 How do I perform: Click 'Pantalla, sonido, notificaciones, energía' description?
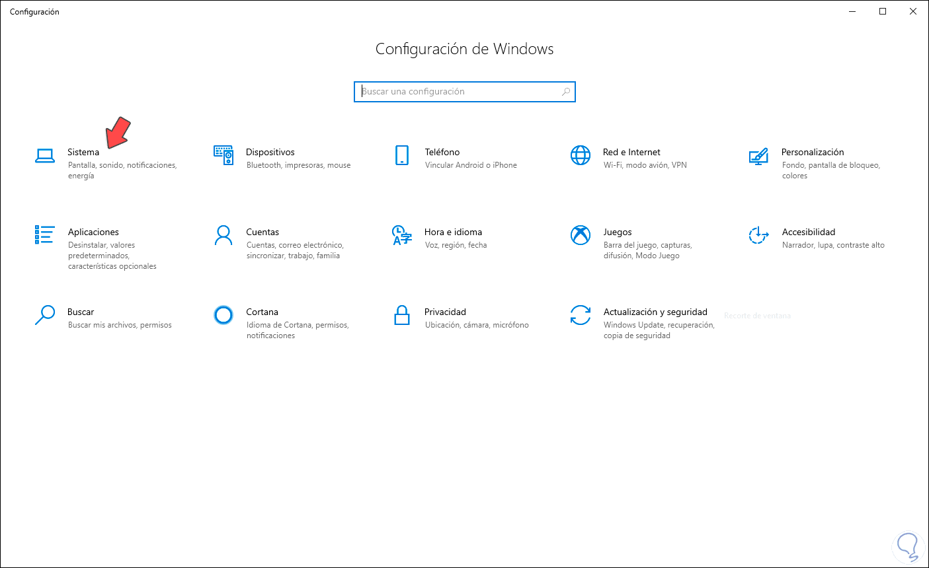[122, 170]
